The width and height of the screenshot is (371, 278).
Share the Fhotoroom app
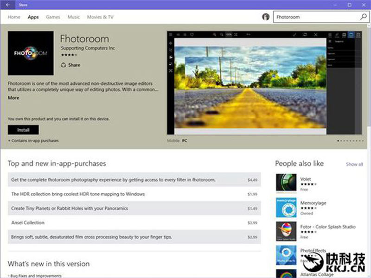pyautogui.click(x=70, y=65)
